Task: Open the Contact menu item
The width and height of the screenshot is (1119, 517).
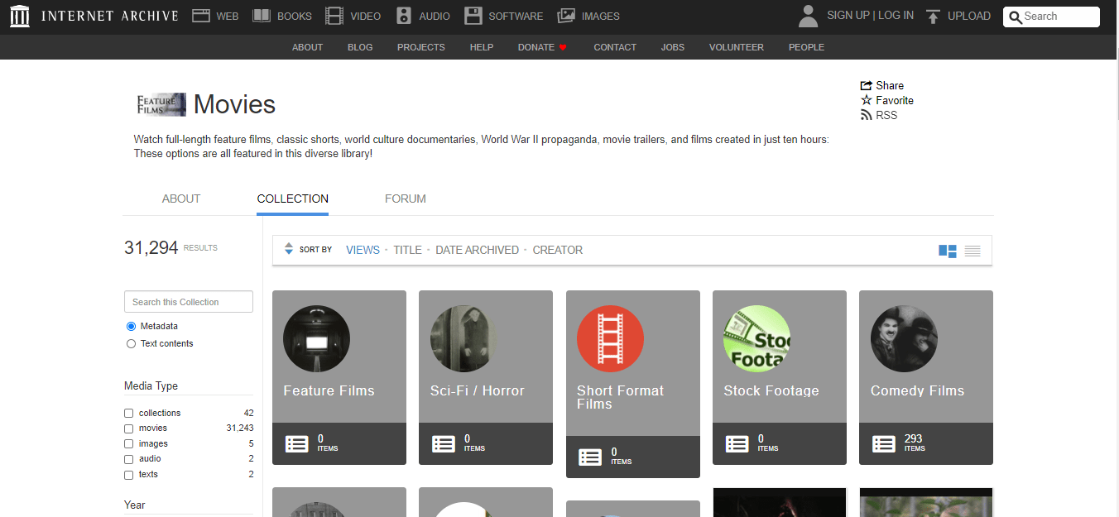Action: (615, 47)
